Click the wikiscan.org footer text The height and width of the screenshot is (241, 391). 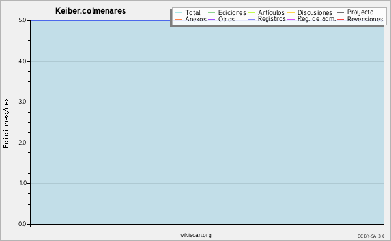[x=195, y=235]
